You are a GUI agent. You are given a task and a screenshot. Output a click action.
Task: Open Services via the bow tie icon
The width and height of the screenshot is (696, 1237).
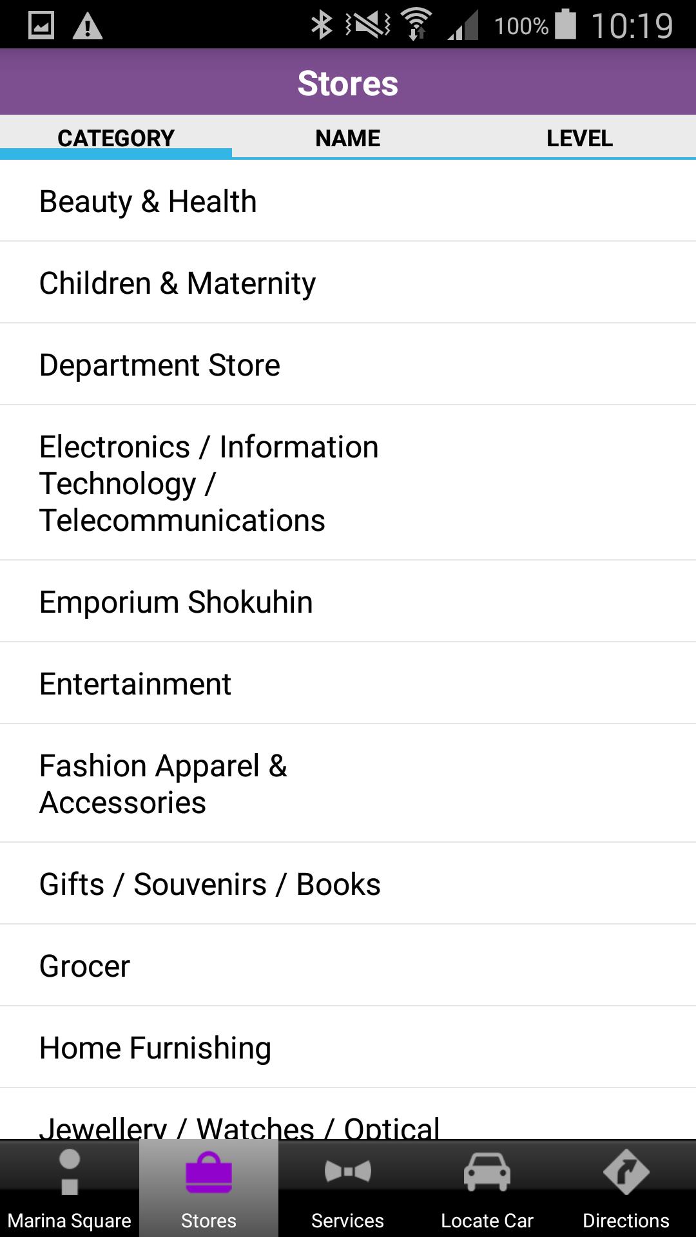pyautogui.click(x=348, y=1171)
